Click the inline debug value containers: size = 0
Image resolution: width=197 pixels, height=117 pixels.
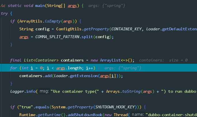click(x=163, y=60)
